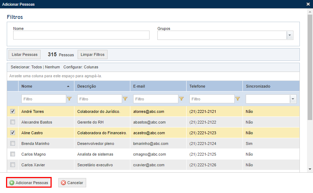Image resolution: width=313 pixels, height=193 pixels.
Task: Check the Alexandre Bastos checkbox
Action: [x=12, y=122]
